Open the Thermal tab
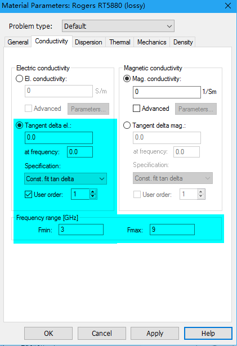Image resolution: width=237 pixels, height=346 pixels. [x=120, y=42]
